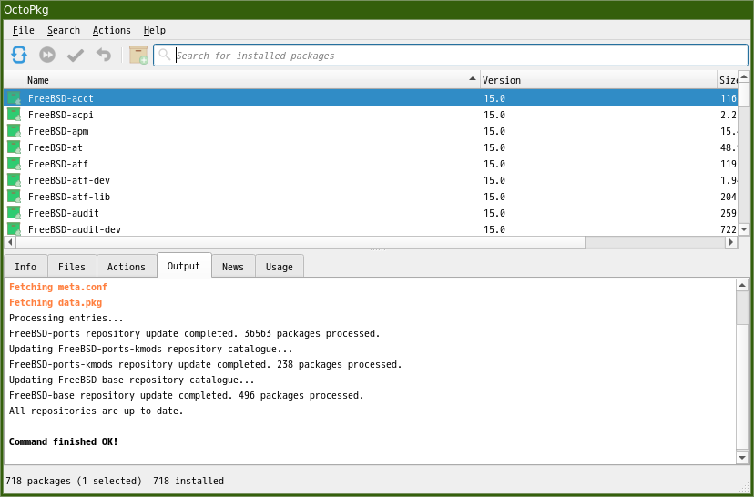Open the Search menu
The width and height of the screenshot is (754, 497).
[64, 30]
